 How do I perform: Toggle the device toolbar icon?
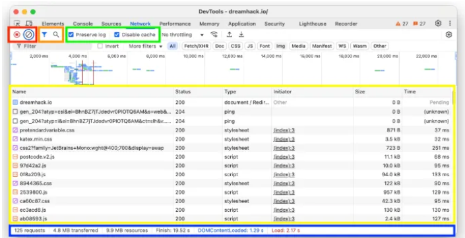coord(29,24)
